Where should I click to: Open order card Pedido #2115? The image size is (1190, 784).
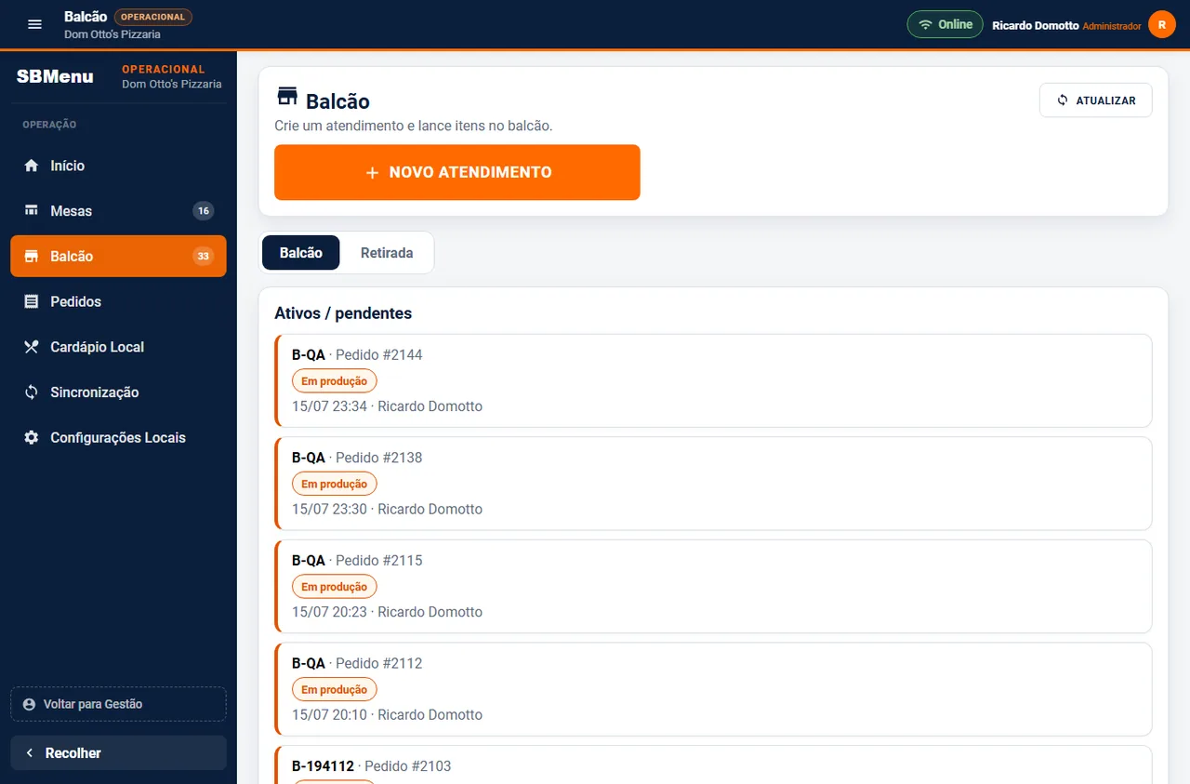pos(713,587)
